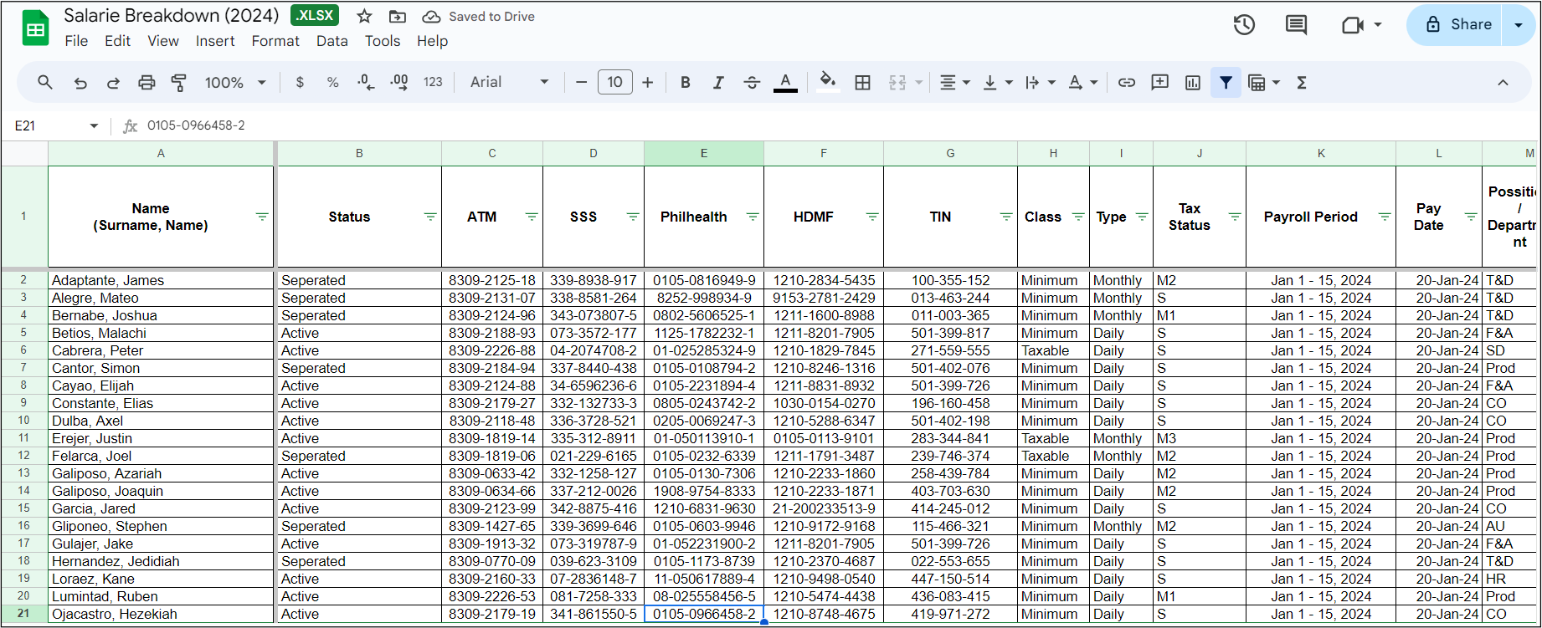
Task: Click the .XLSX file format badge
Action: pyautogui.click(x=315, y=16)
